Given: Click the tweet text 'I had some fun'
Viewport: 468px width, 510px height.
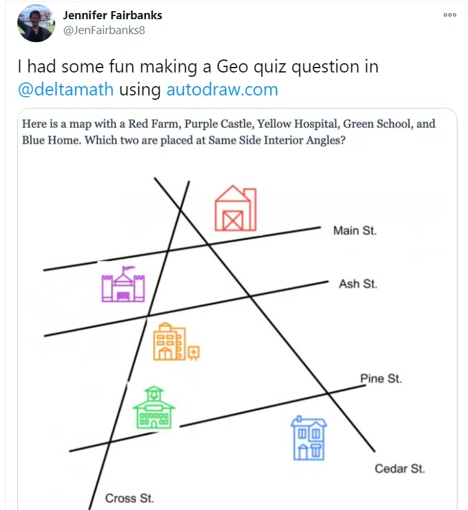Looking at the screenshot, I should [x=76, y=67].
